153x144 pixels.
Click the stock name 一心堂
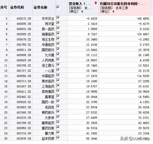pyautogui.click(x=49, y=71)
